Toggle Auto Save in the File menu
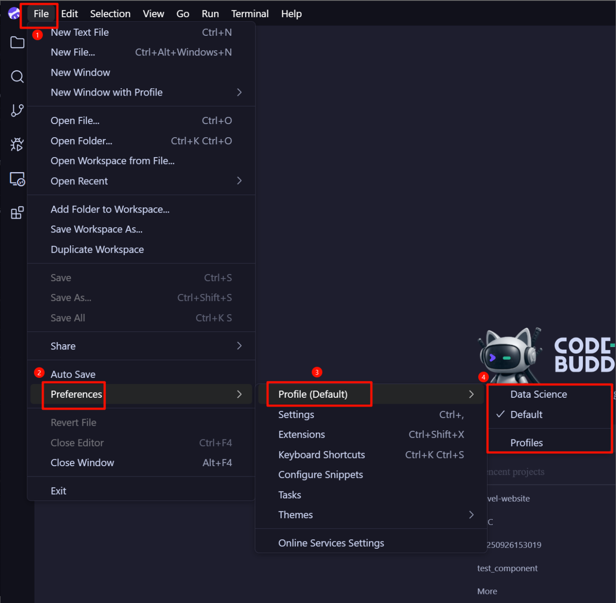 (73, 374)
